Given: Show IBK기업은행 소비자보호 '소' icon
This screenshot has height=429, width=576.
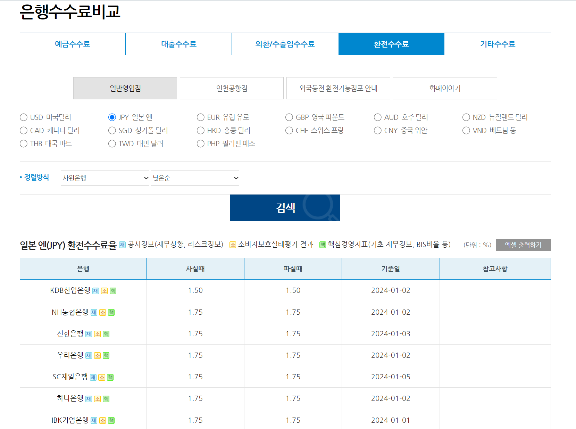Looking at the screenshot, I should (102, 421).
